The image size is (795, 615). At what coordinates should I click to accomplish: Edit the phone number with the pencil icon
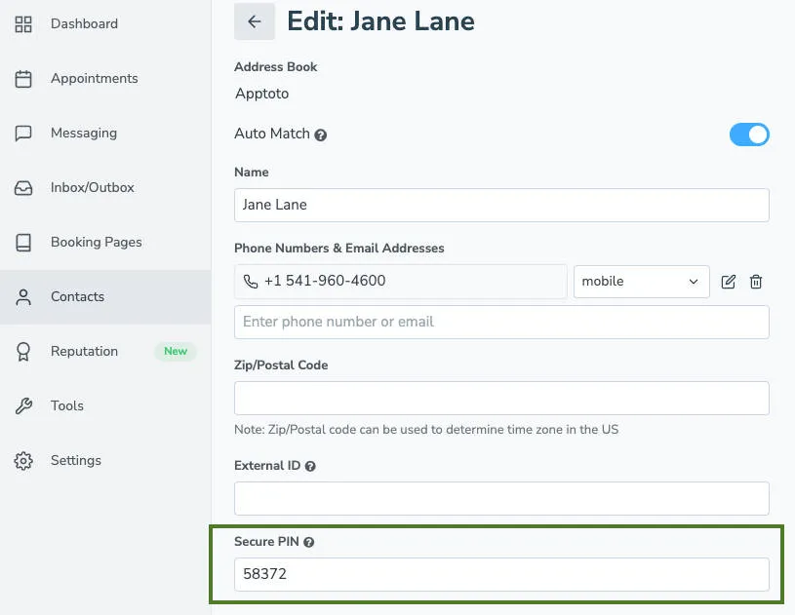pyautogui.click(x=728, y=282)
